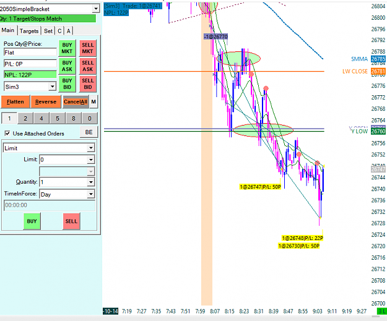Screen dimensions: 387x321
Task: Click the Limit price value field
Action: 63,160
